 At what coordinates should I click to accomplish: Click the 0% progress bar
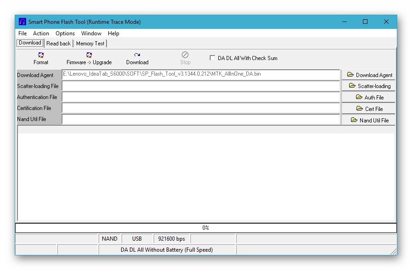[206, 228]
